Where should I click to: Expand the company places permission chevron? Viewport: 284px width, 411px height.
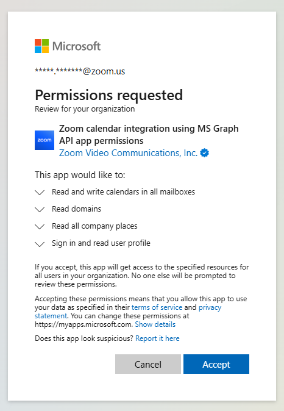point(40,226)
